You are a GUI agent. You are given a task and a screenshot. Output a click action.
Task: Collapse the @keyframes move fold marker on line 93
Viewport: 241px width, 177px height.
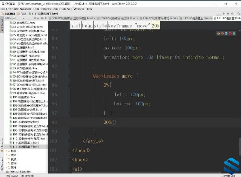click(69, 76)
